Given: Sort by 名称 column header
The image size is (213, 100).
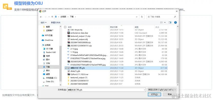Looking at the screenshot, I should [70, 27].
